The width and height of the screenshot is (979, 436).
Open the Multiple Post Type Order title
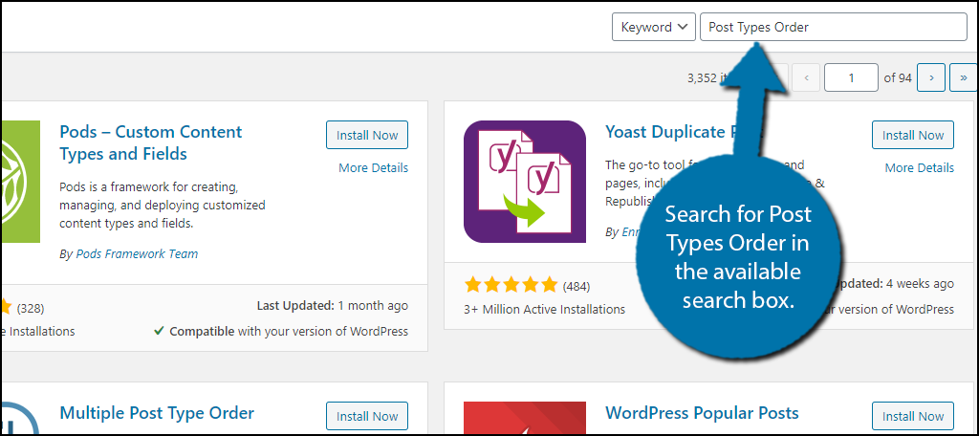click(x=157, y=413)
